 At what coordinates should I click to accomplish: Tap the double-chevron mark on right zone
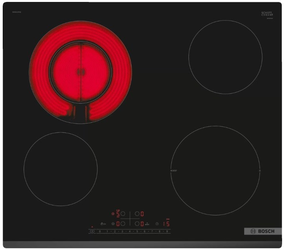point(260,170)
